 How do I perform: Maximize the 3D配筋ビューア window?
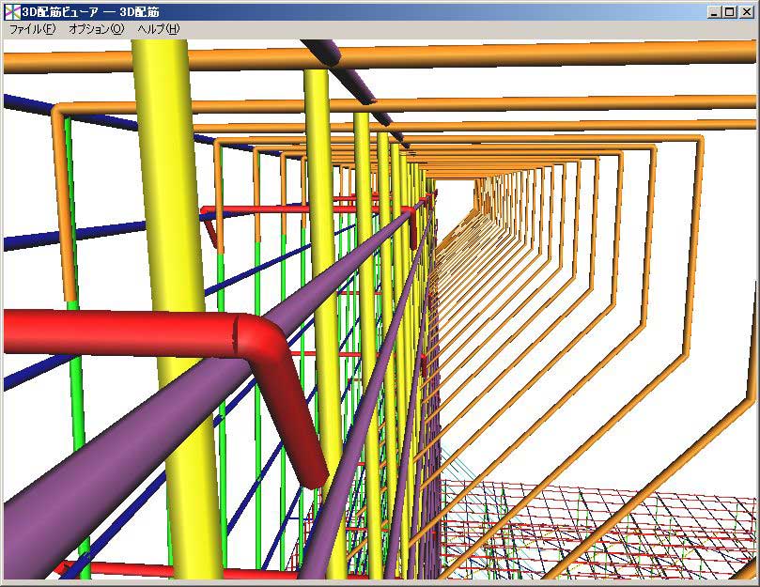(729, 12)
